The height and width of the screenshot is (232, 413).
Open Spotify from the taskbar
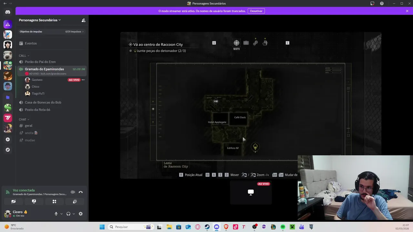tap(283, 227)
